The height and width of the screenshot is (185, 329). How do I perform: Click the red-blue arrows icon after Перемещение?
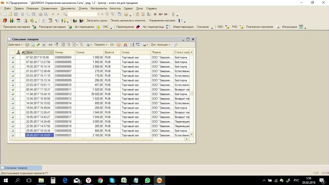click(x=138, y=27)
